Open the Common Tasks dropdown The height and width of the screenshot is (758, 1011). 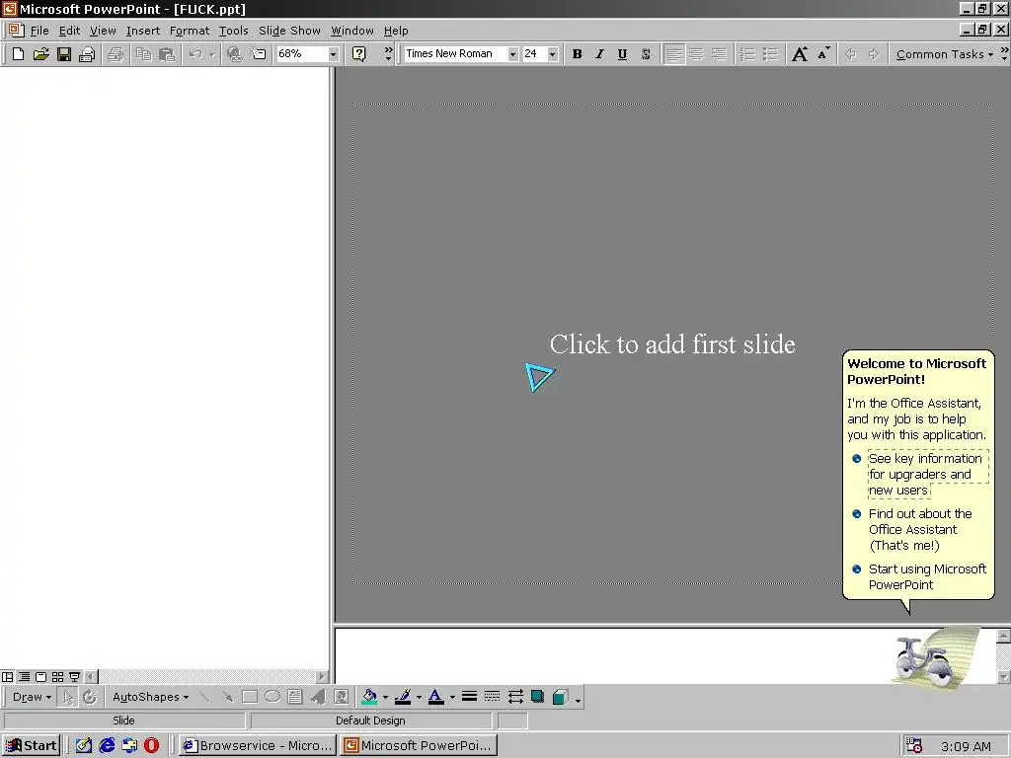tap(944, 54)
